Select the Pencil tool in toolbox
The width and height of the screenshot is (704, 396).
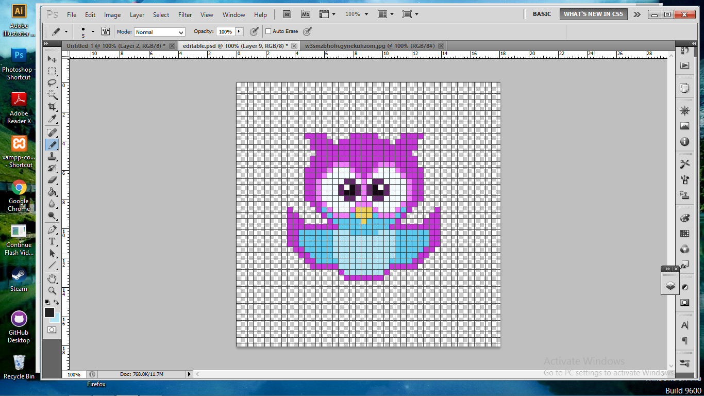52,145
